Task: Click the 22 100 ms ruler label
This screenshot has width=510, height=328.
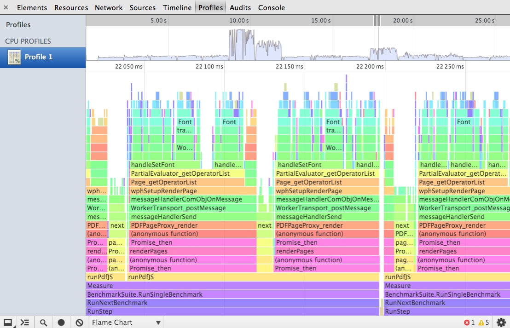Action: point(209,67)
